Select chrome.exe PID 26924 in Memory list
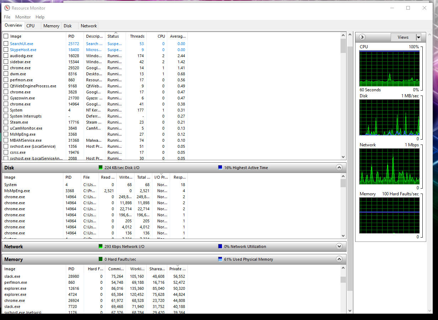The height and width of the screenshot is (320, 438). point(95,300)
